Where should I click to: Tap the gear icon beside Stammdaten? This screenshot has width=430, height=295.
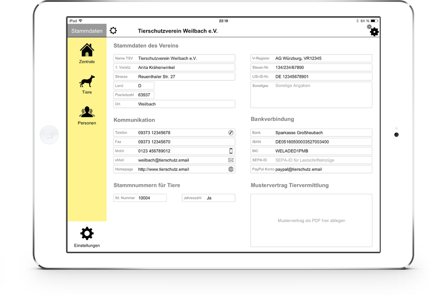(x=113, y=30)
